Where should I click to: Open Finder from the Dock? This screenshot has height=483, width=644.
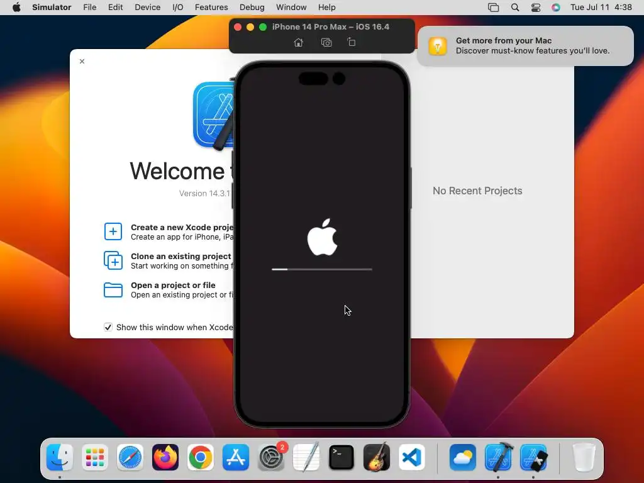(60, 457)
